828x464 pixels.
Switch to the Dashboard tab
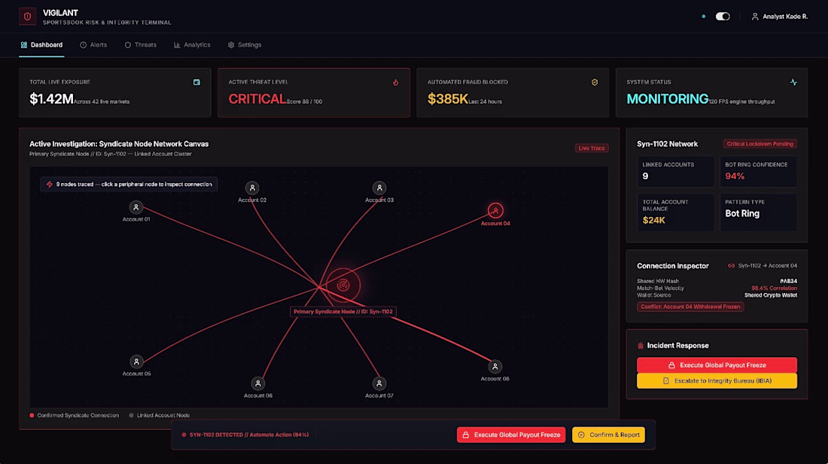(x=41, y=45)
